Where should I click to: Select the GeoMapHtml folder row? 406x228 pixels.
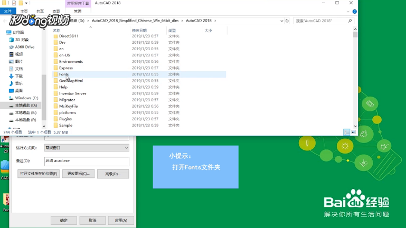coord(139,81)
